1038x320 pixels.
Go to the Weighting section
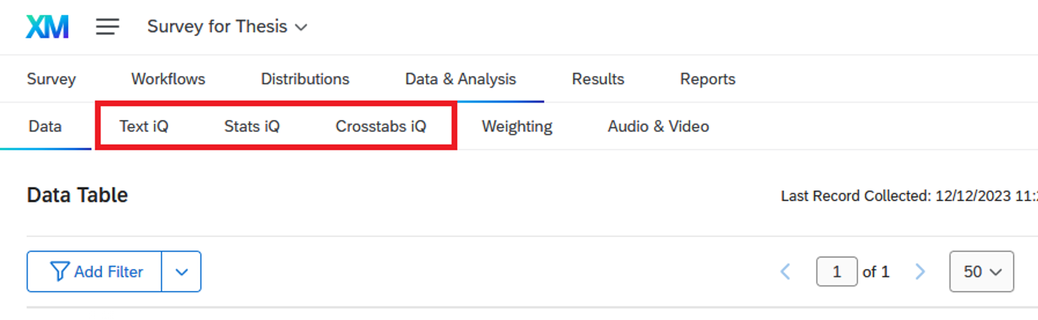click(516, 126)
